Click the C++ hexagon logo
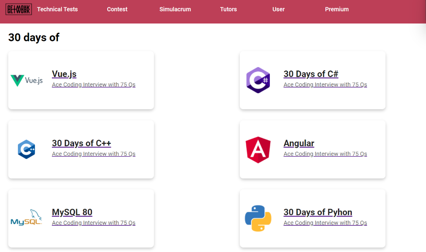 click(26, 149)
